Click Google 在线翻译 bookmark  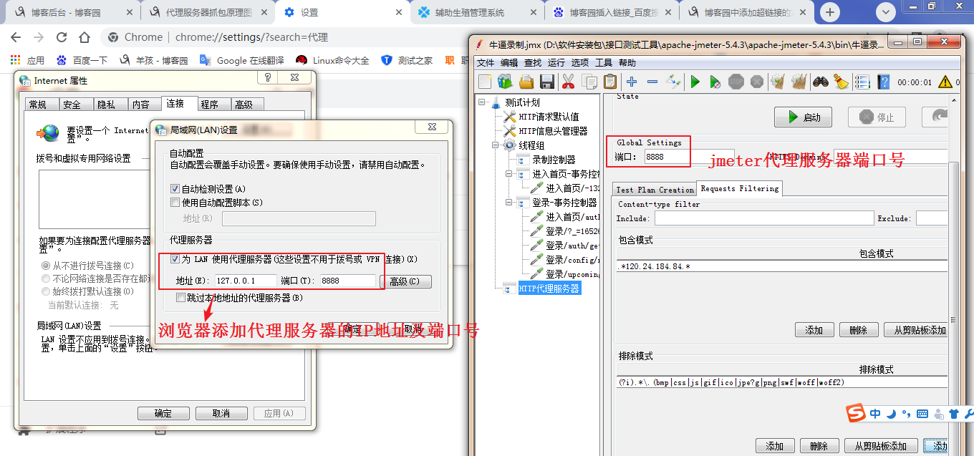point(242,60)
